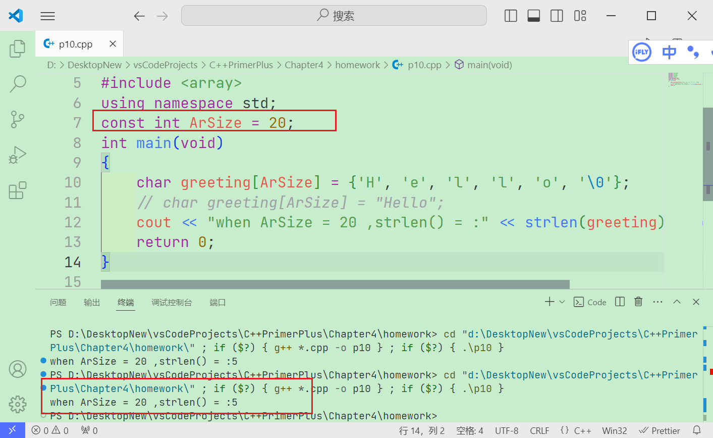Click the code minimap preview
The image size is (713, 438).
[685, 80]
